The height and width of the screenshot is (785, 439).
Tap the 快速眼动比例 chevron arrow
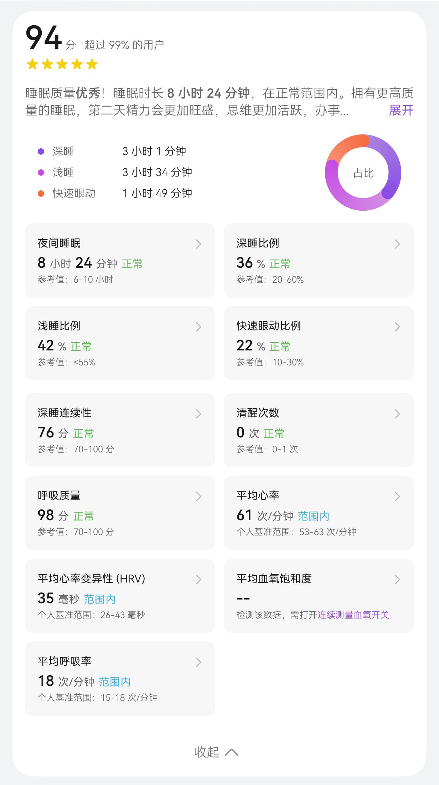[397, 327]
